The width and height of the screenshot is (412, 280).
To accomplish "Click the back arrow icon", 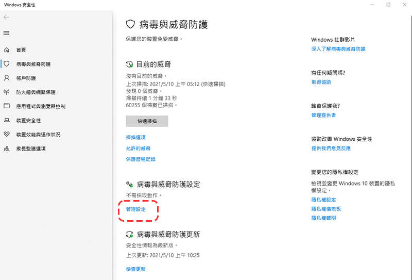I will (6, 18).
